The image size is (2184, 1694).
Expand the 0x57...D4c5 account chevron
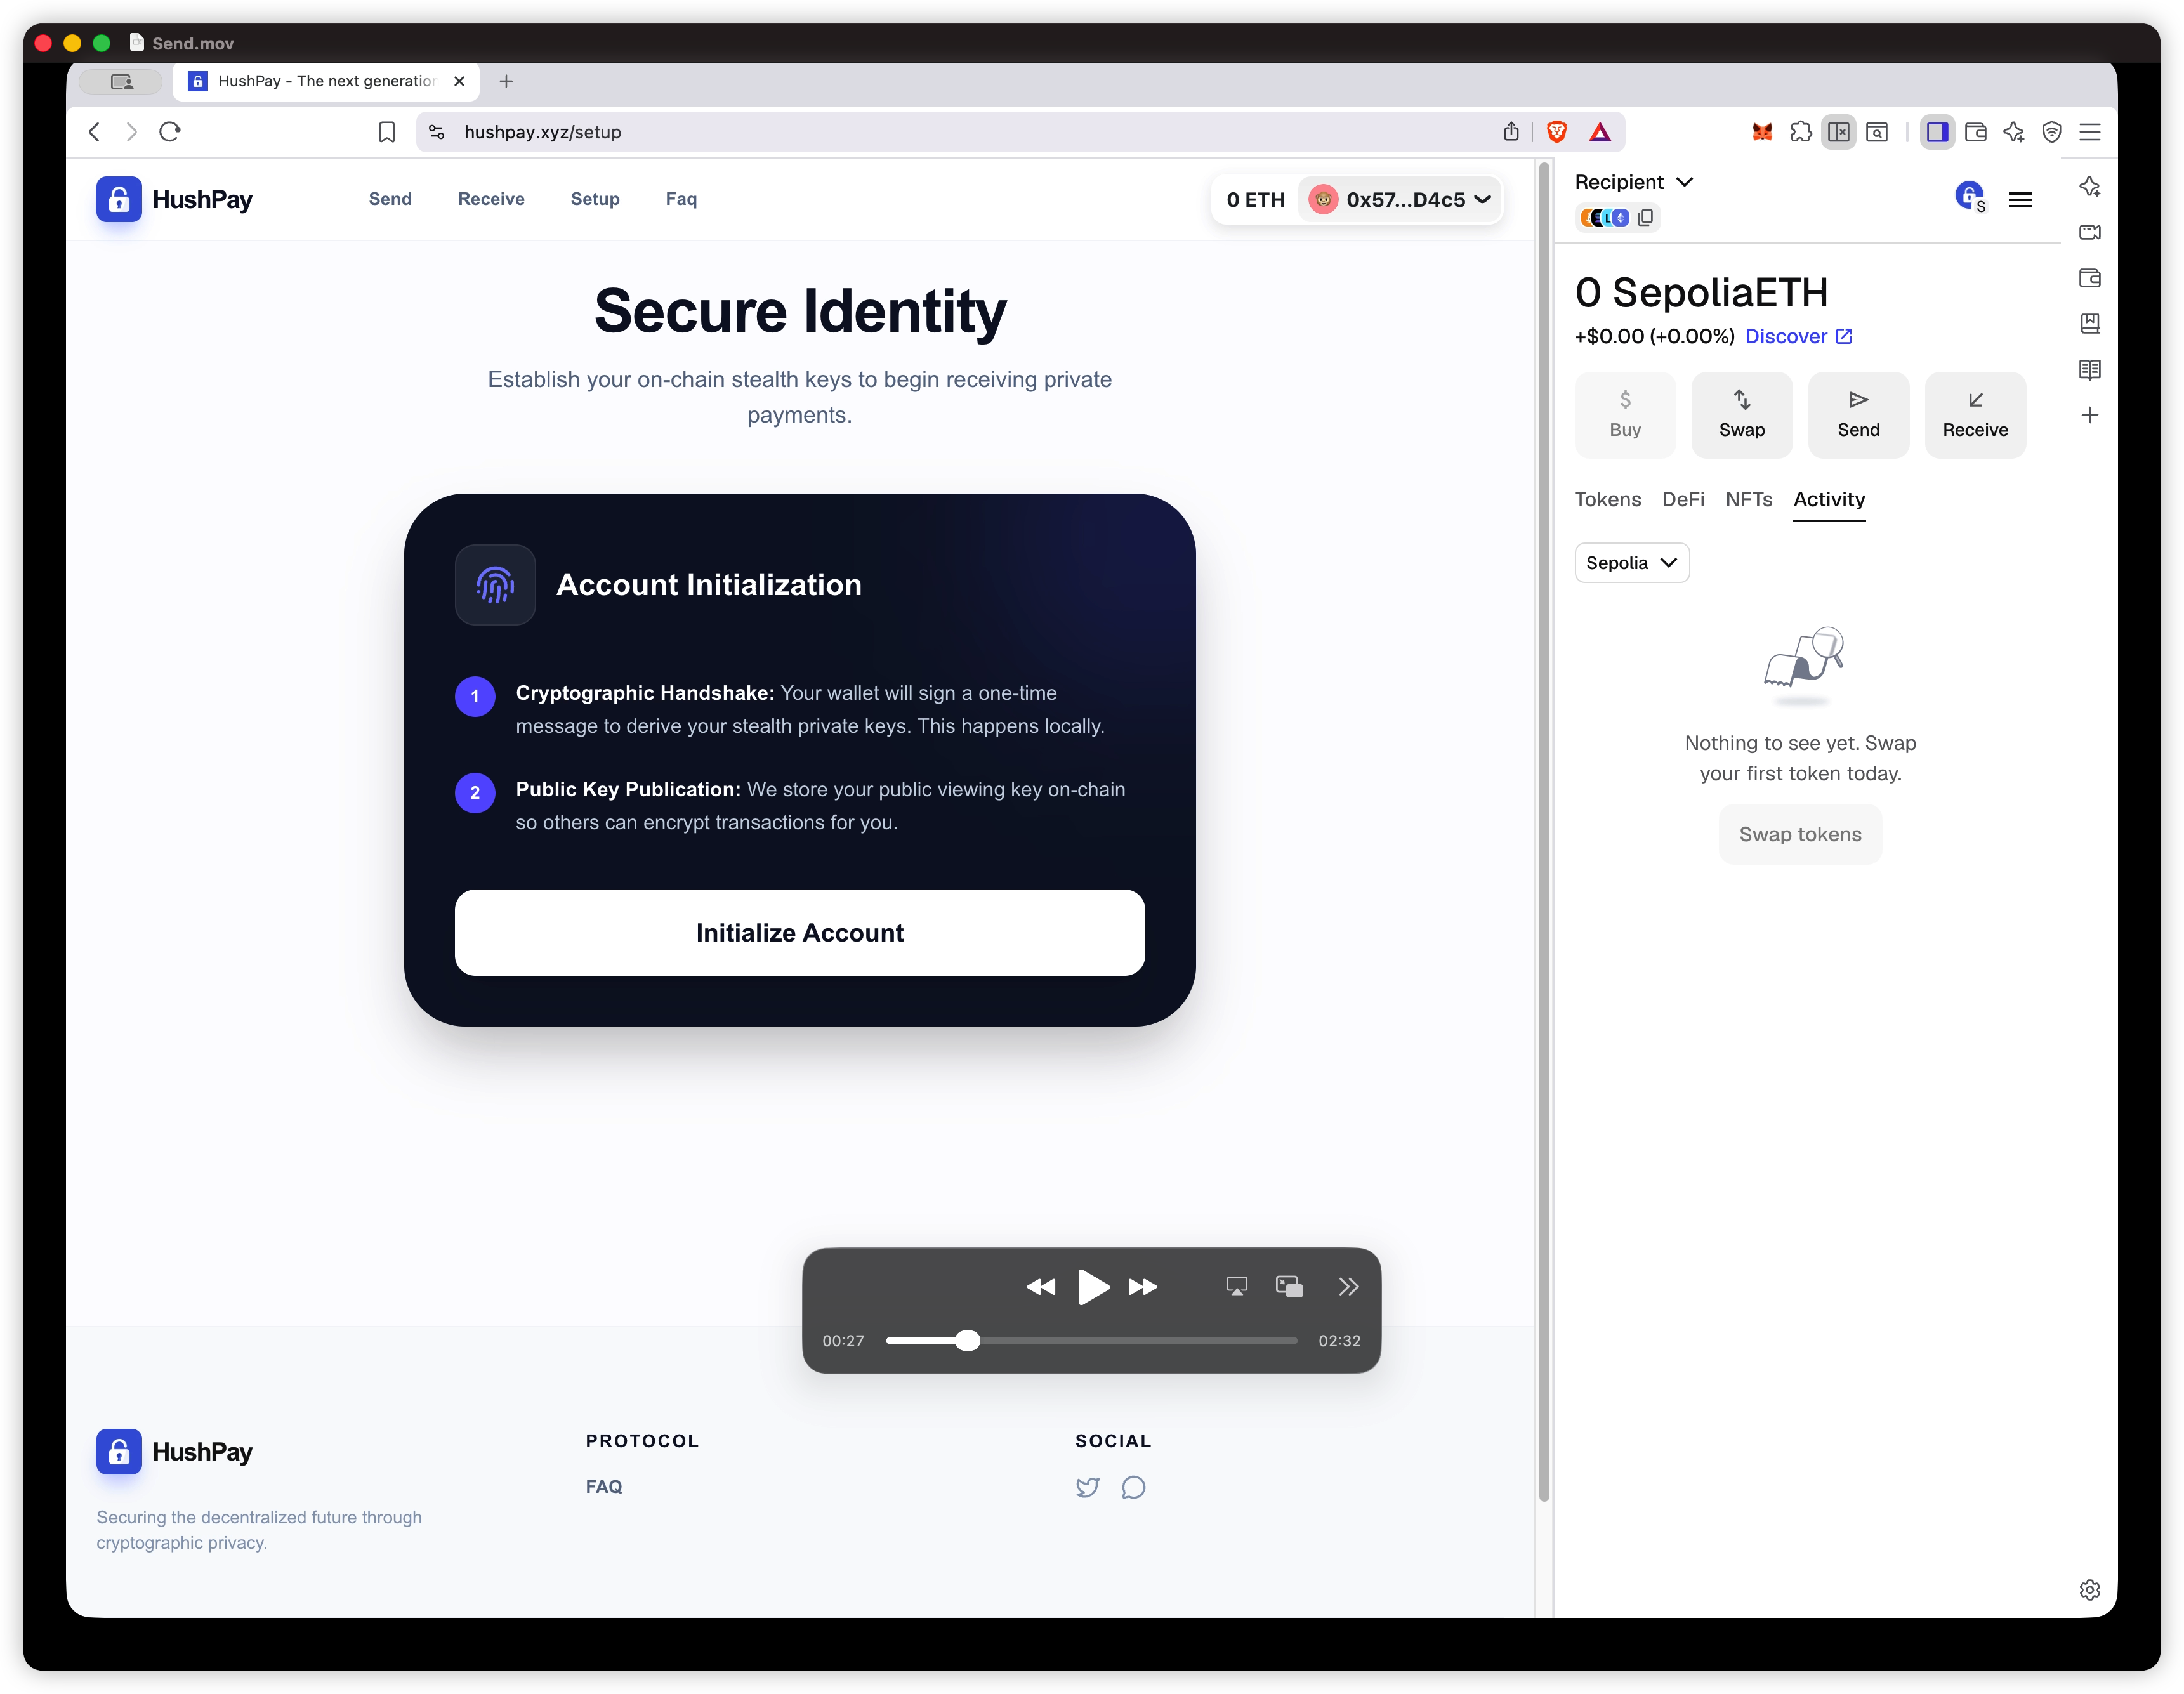pos(1483,199)
